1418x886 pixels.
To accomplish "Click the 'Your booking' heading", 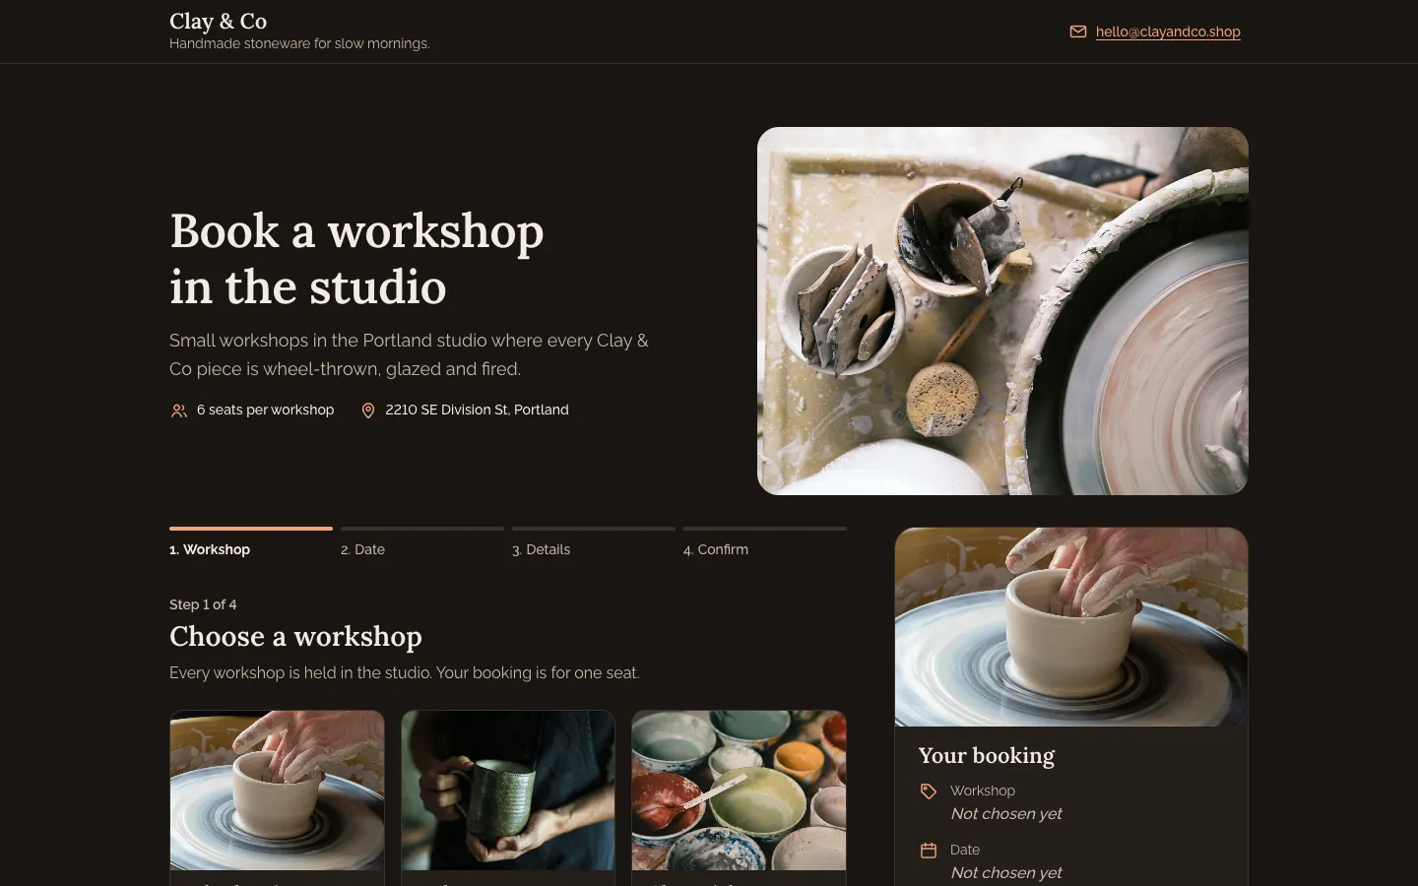I will [987, 755].
